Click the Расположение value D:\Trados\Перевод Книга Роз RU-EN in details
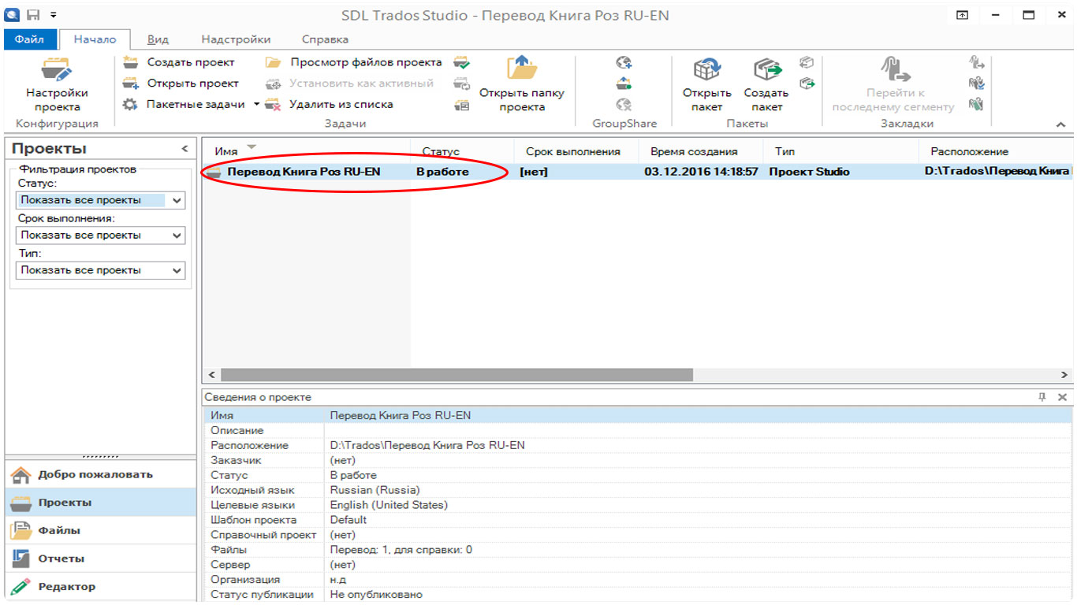This screenshot has height=605, width=1077. click(x=427, y=445)
